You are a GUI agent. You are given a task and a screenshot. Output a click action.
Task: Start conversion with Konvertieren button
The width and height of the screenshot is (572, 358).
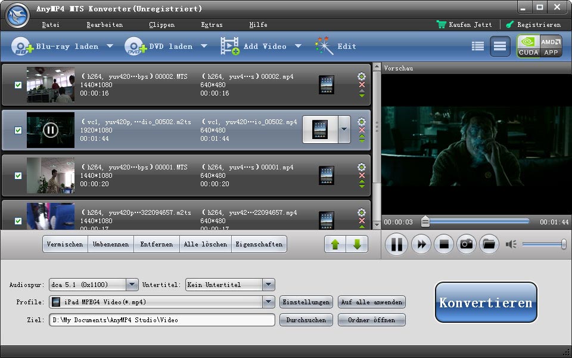pyautogui.click(x=486, y=303)
